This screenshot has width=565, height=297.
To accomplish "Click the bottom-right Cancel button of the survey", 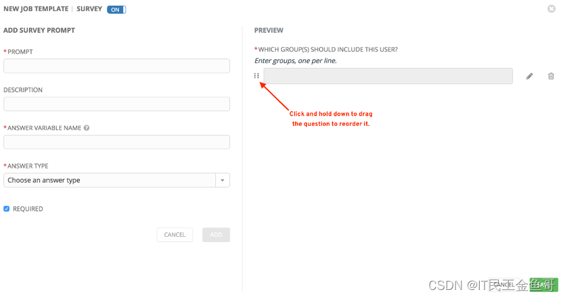I will coord(505,285).
